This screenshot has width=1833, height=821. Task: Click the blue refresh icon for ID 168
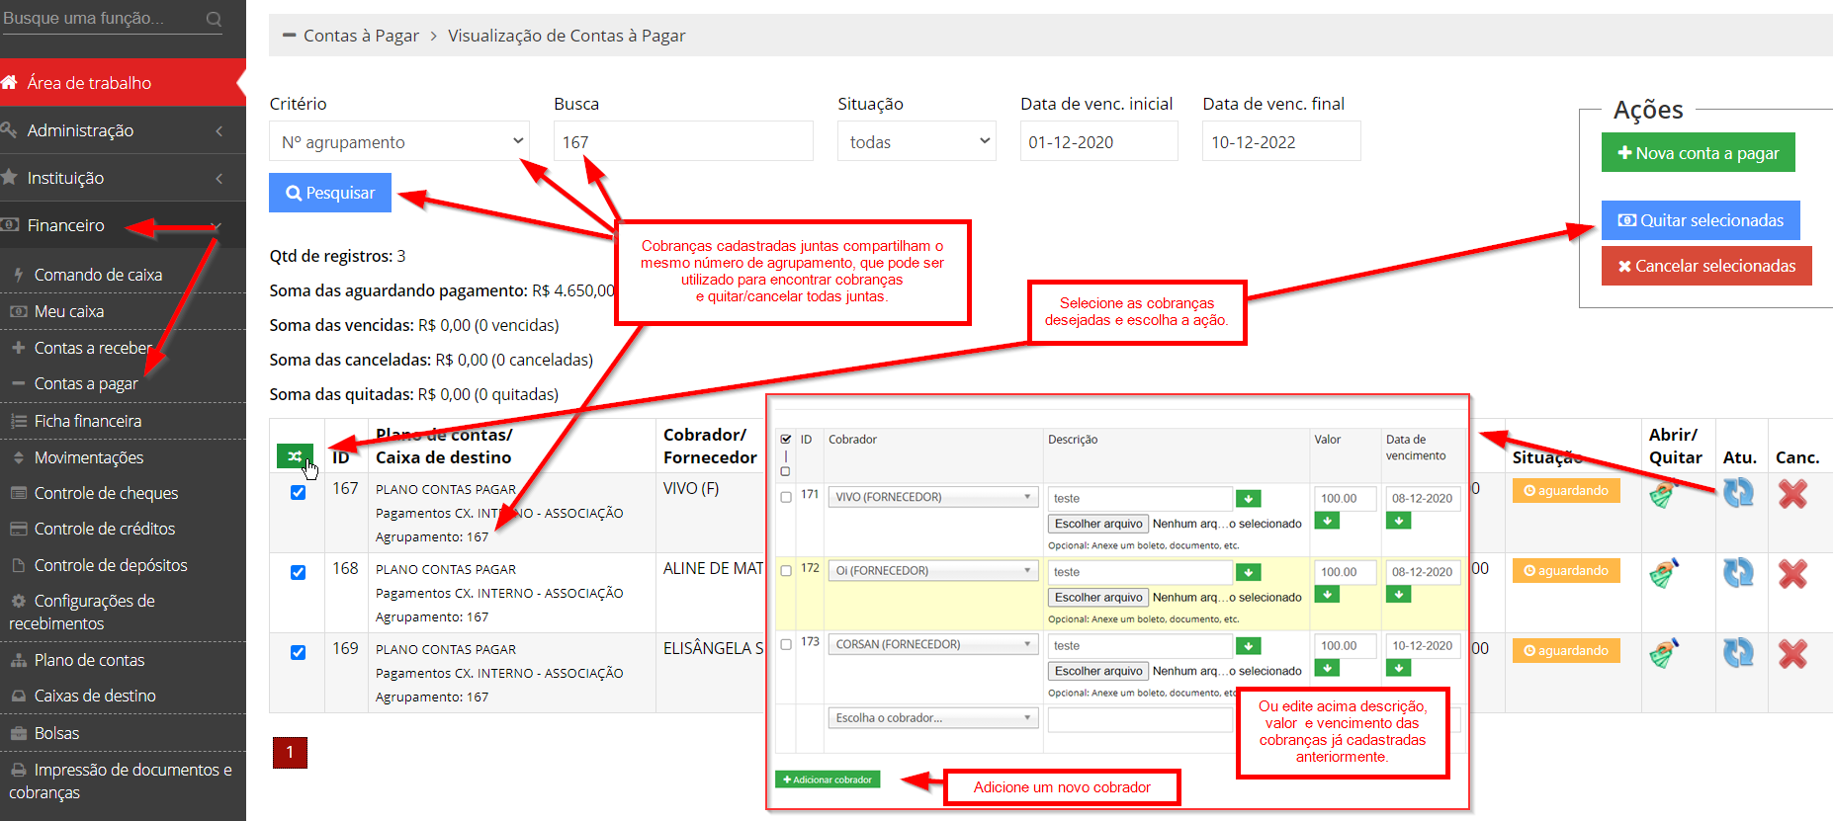pos(1737,573)
